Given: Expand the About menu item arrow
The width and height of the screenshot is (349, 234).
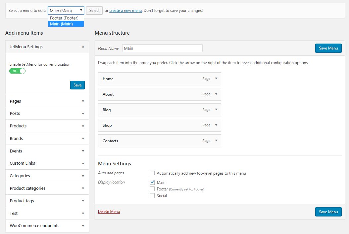Looking at the screenshot, I should (216, 94).
